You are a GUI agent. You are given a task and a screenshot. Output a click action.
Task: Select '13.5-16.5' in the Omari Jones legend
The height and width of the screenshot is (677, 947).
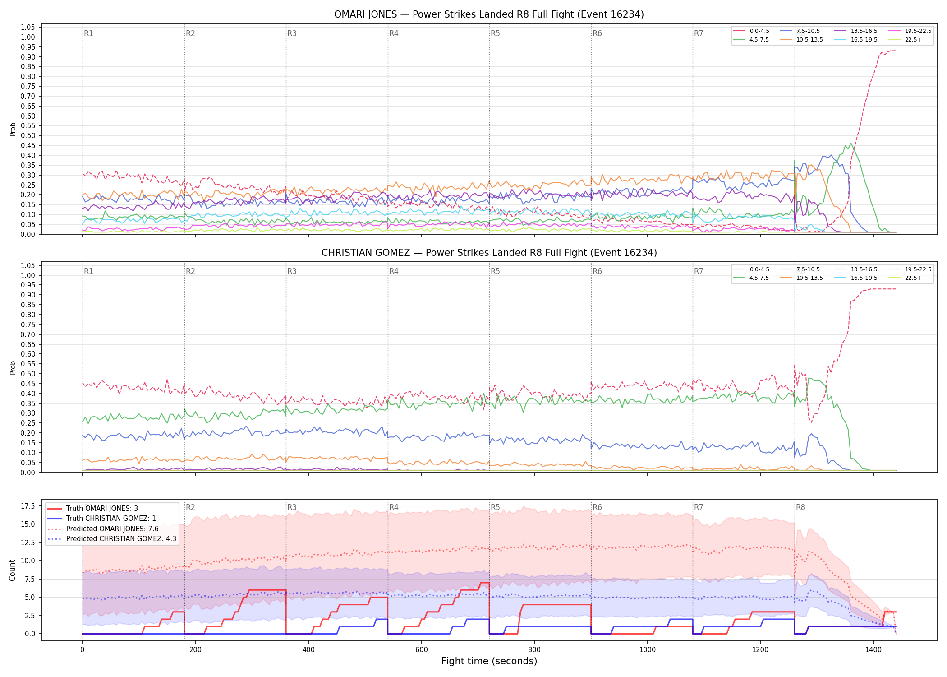864,31
